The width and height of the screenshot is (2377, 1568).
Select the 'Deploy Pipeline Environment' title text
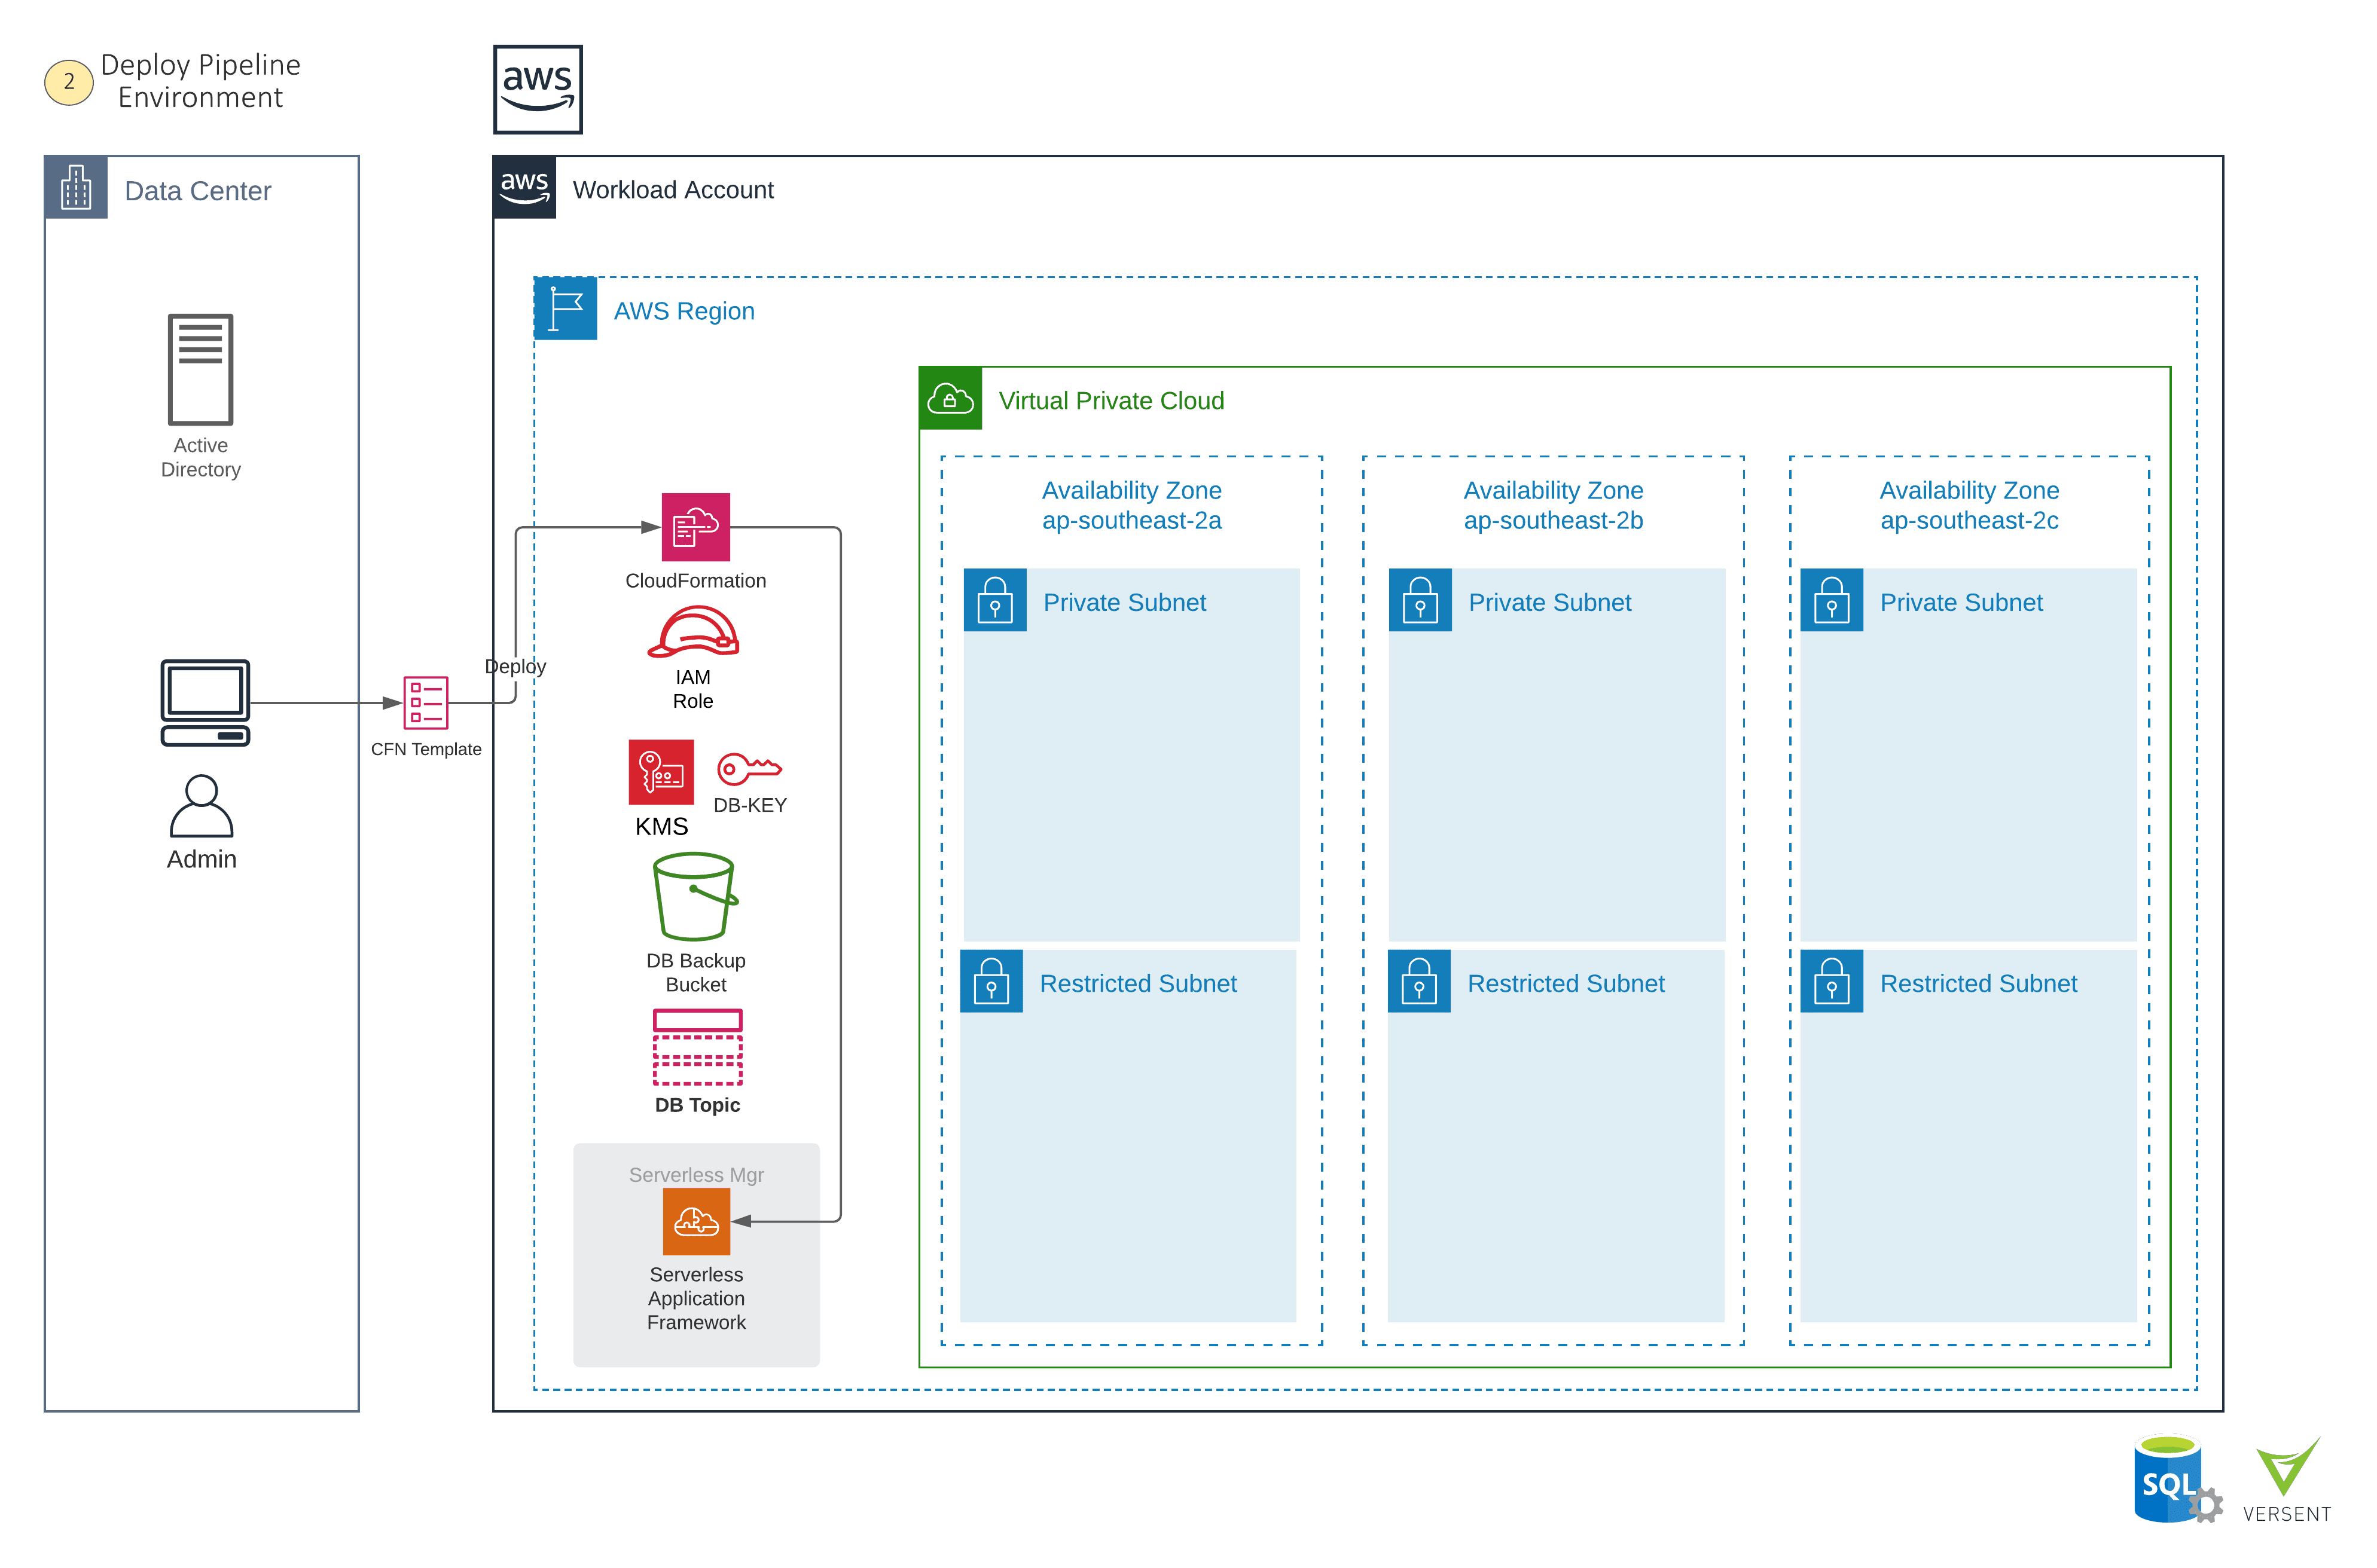tap(200, 81)
